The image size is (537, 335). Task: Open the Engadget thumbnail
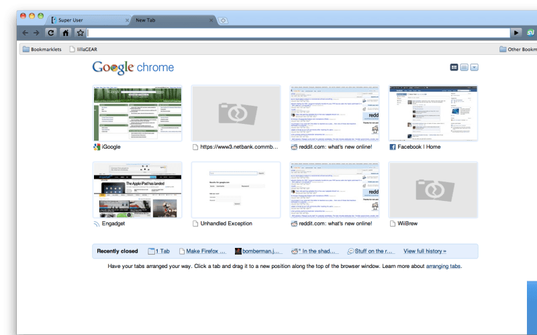[x=138, y=190]
